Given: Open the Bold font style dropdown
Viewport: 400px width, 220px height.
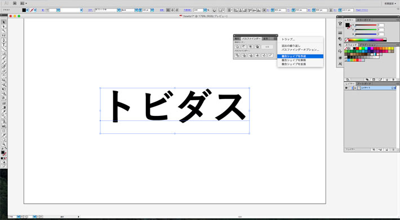Looking at the screenshot, I should click(136, 10).
